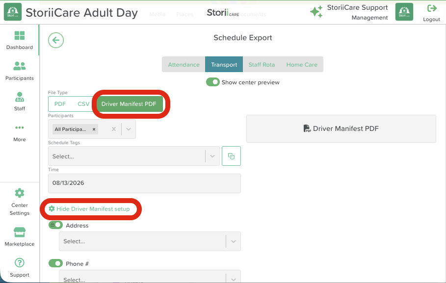This screenshot has width=446, height=283.
Task: Click Hide Driver Manifest setup link
Action: click(x=89, y=209)
